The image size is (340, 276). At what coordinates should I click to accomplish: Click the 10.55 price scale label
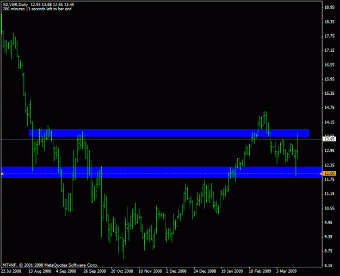coord(329,208)
